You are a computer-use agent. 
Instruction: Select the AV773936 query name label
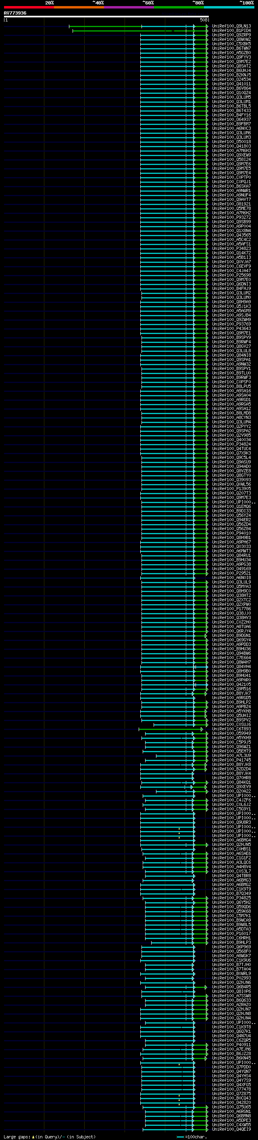(x=15, y=13)
